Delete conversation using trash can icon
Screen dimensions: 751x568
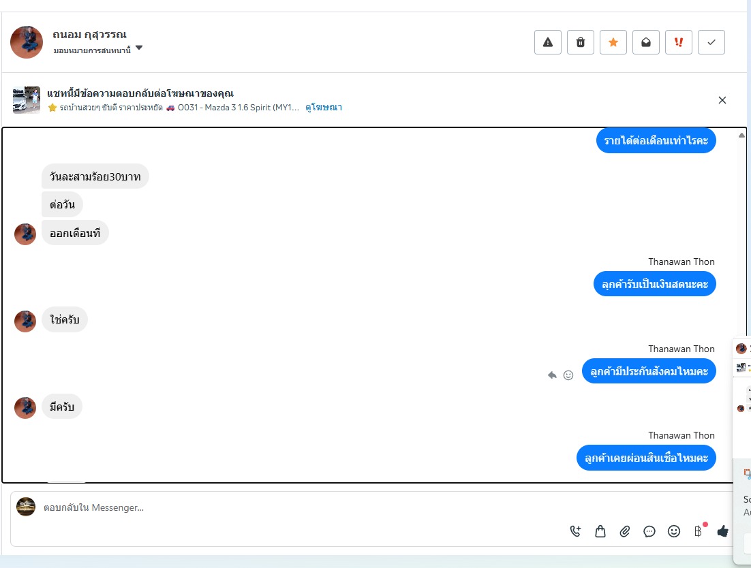click(x=581, y=42)
